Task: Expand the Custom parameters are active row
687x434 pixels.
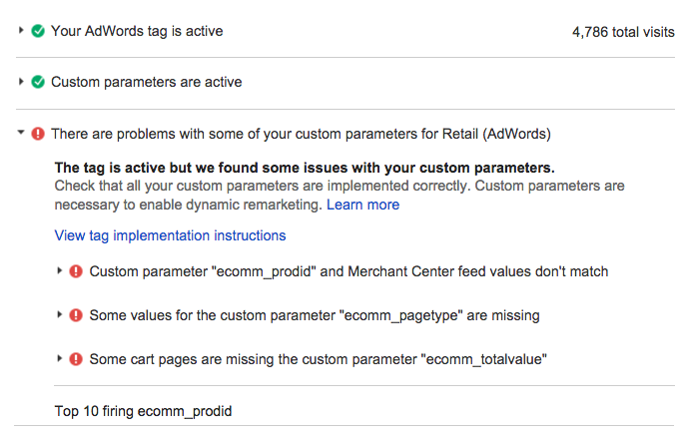Action: coord(21,82)
